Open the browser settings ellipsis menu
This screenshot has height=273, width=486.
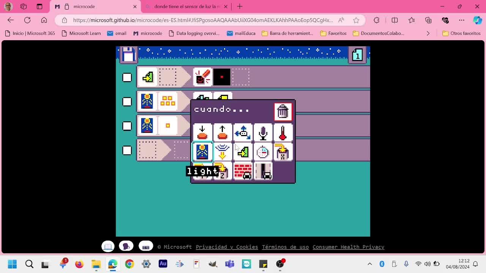(x=462, y=20)
